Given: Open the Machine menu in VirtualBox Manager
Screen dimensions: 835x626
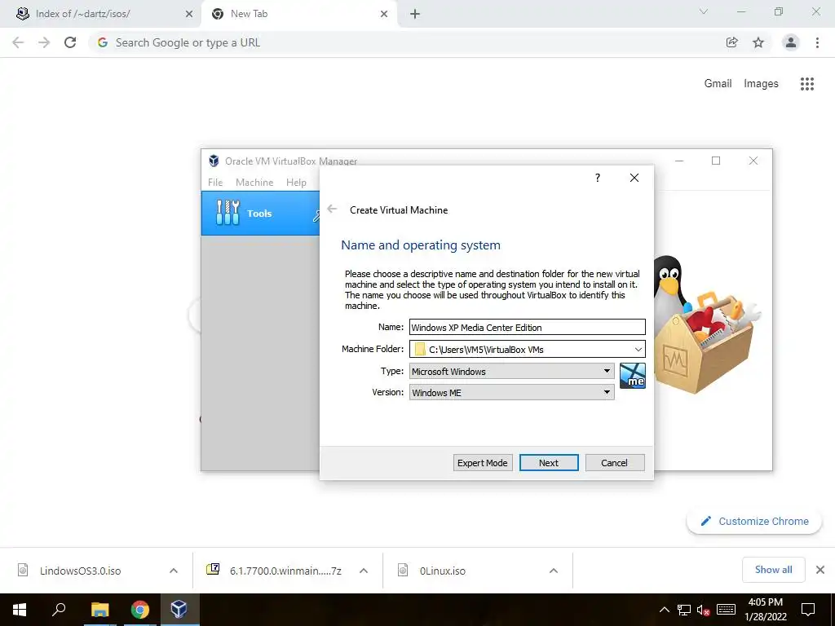Looking at the screenshot, I should coord(254,182).
